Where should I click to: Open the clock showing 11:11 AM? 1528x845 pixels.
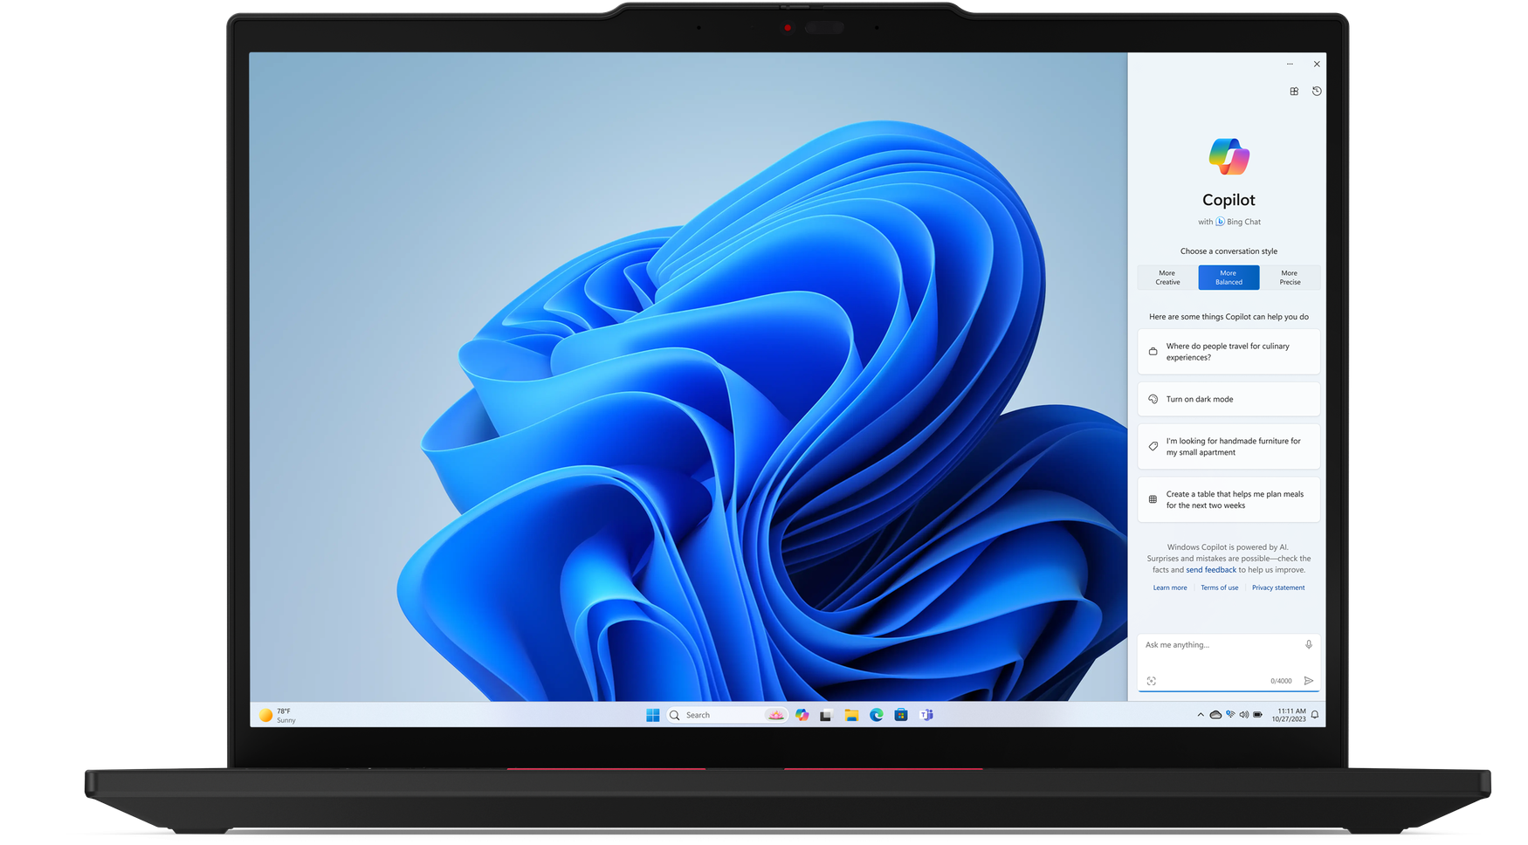pos(1289,715)
